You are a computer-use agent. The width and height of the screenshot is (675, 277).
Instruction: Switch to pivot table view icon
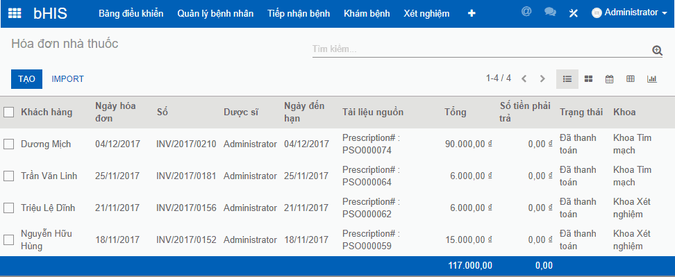pyautogui.click(x=631, y=79)
